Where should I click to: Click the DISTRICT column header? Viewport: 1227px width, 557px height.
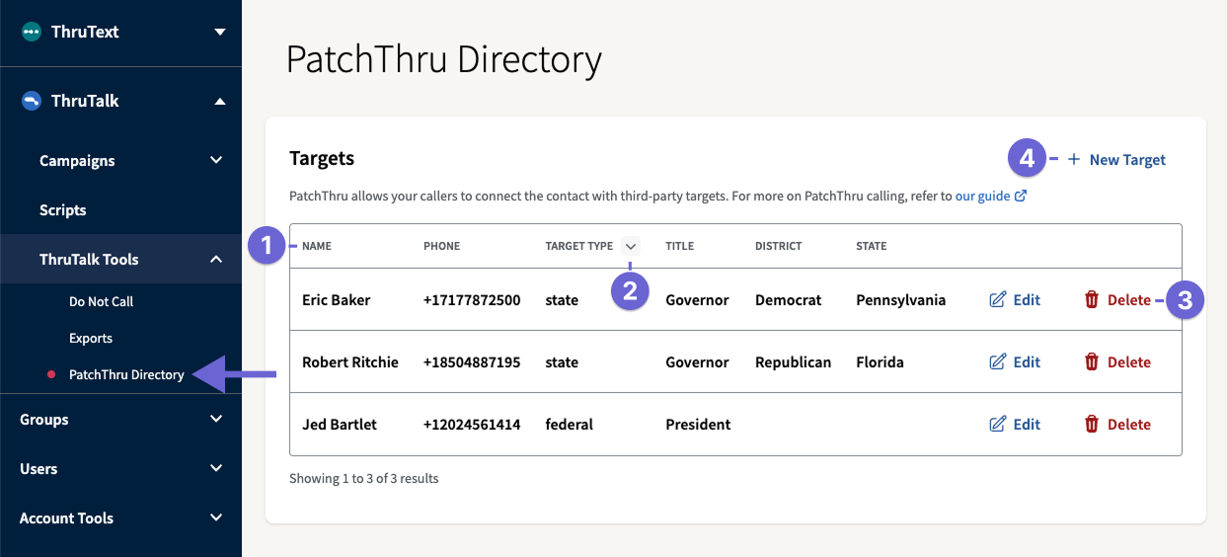779,246
